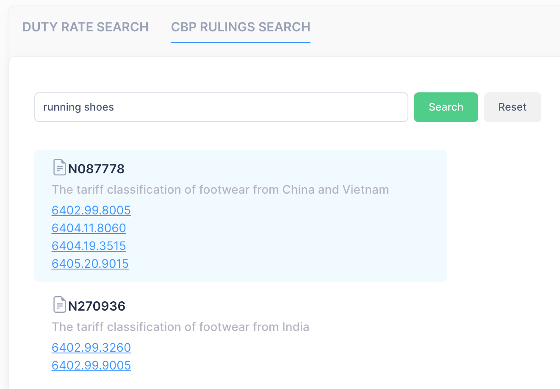Open ruling N270936 by its title
The height and width of the screenshot is (389, 560).
coord(97,306)
